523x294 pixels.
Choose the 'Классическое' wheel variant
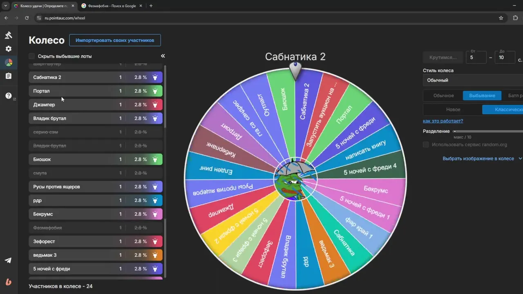503,109
